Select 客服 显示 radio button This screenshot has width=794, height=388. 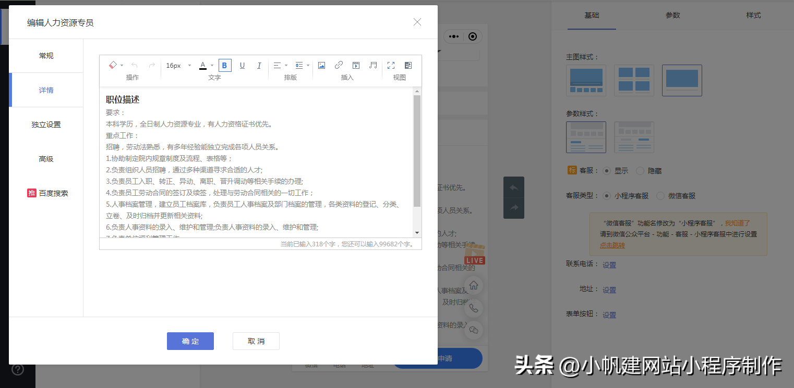[606, 171]
